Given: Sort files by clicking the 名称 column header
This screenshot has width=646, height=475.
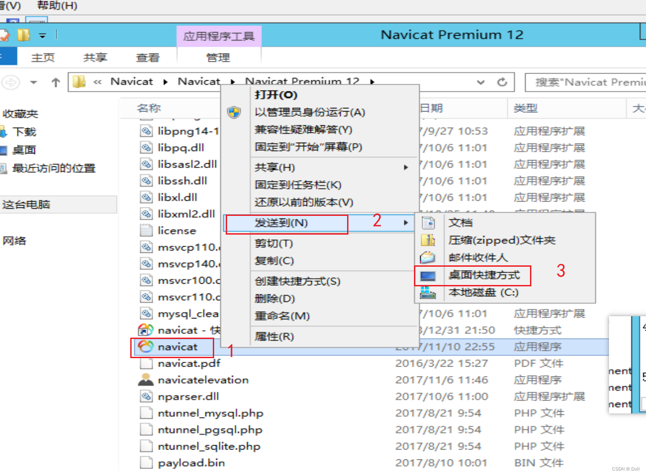Looking at the screenshot, I should coord(149,107).
